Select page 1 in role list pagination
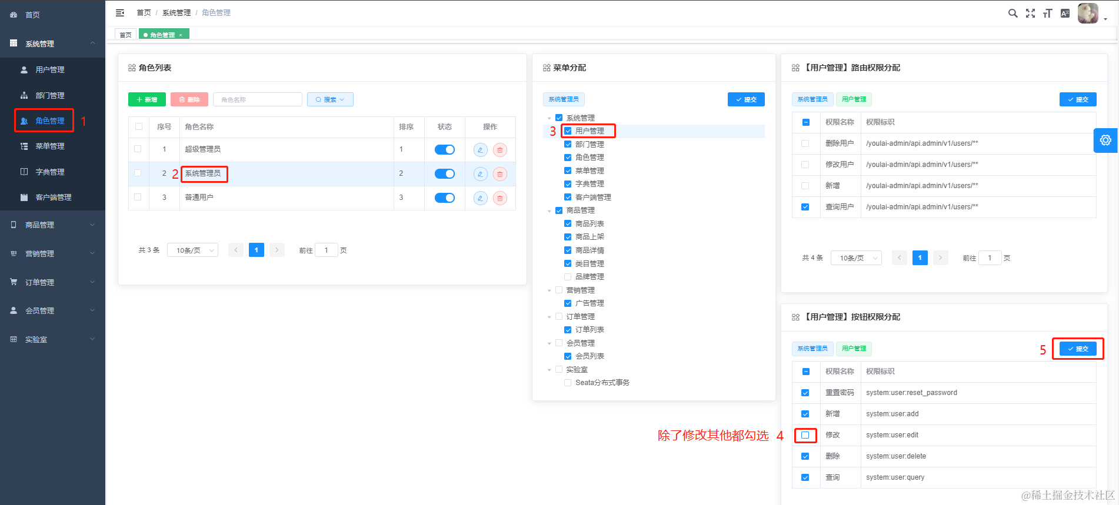Viewport: 1119px width, 505px height. point(257,250)
